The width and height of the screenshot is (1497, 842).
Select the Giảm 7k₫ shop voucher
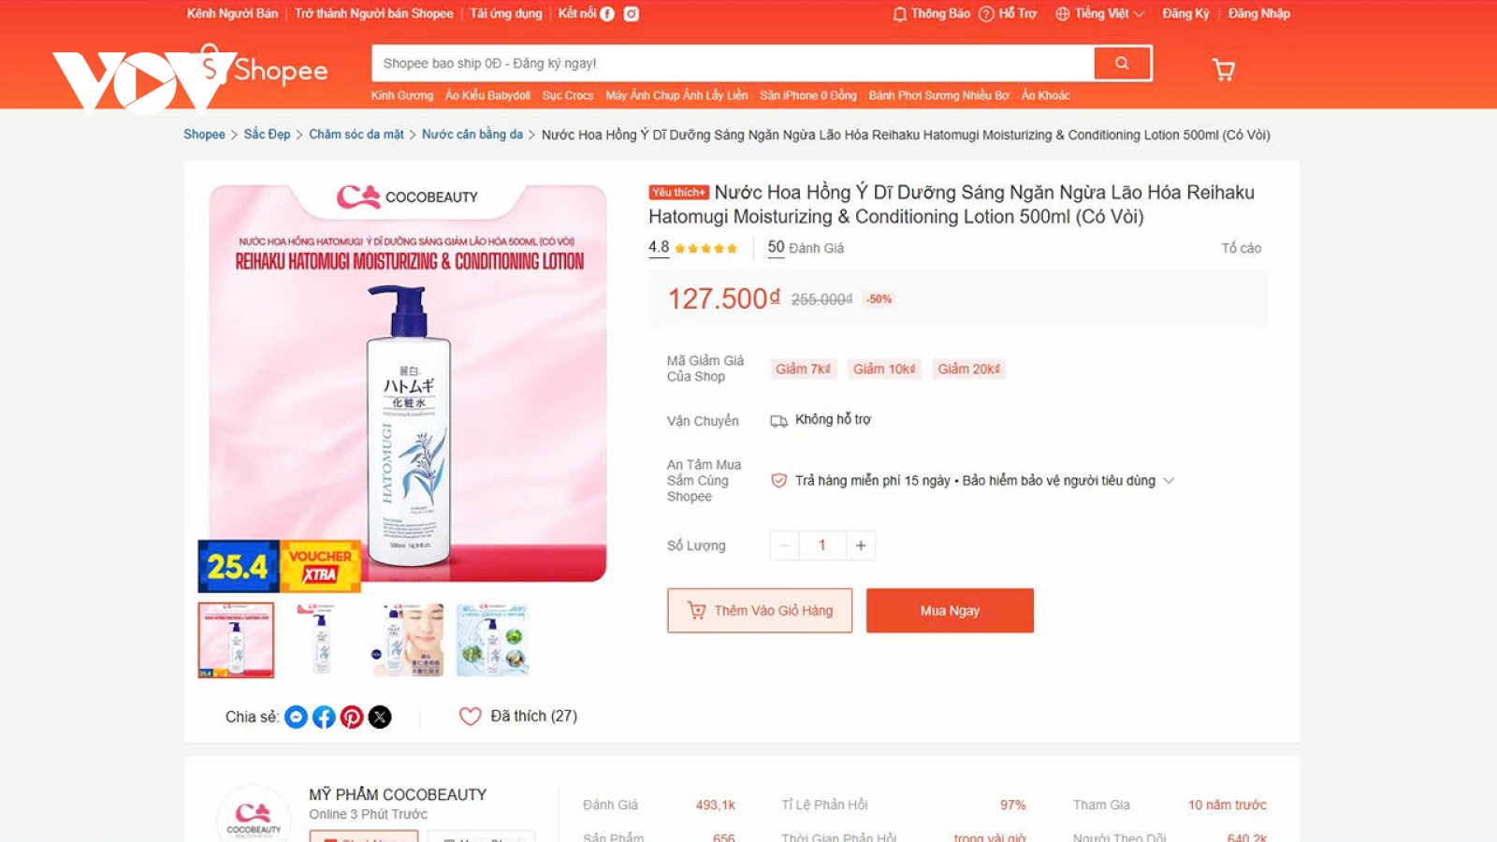tap(803, 370)
